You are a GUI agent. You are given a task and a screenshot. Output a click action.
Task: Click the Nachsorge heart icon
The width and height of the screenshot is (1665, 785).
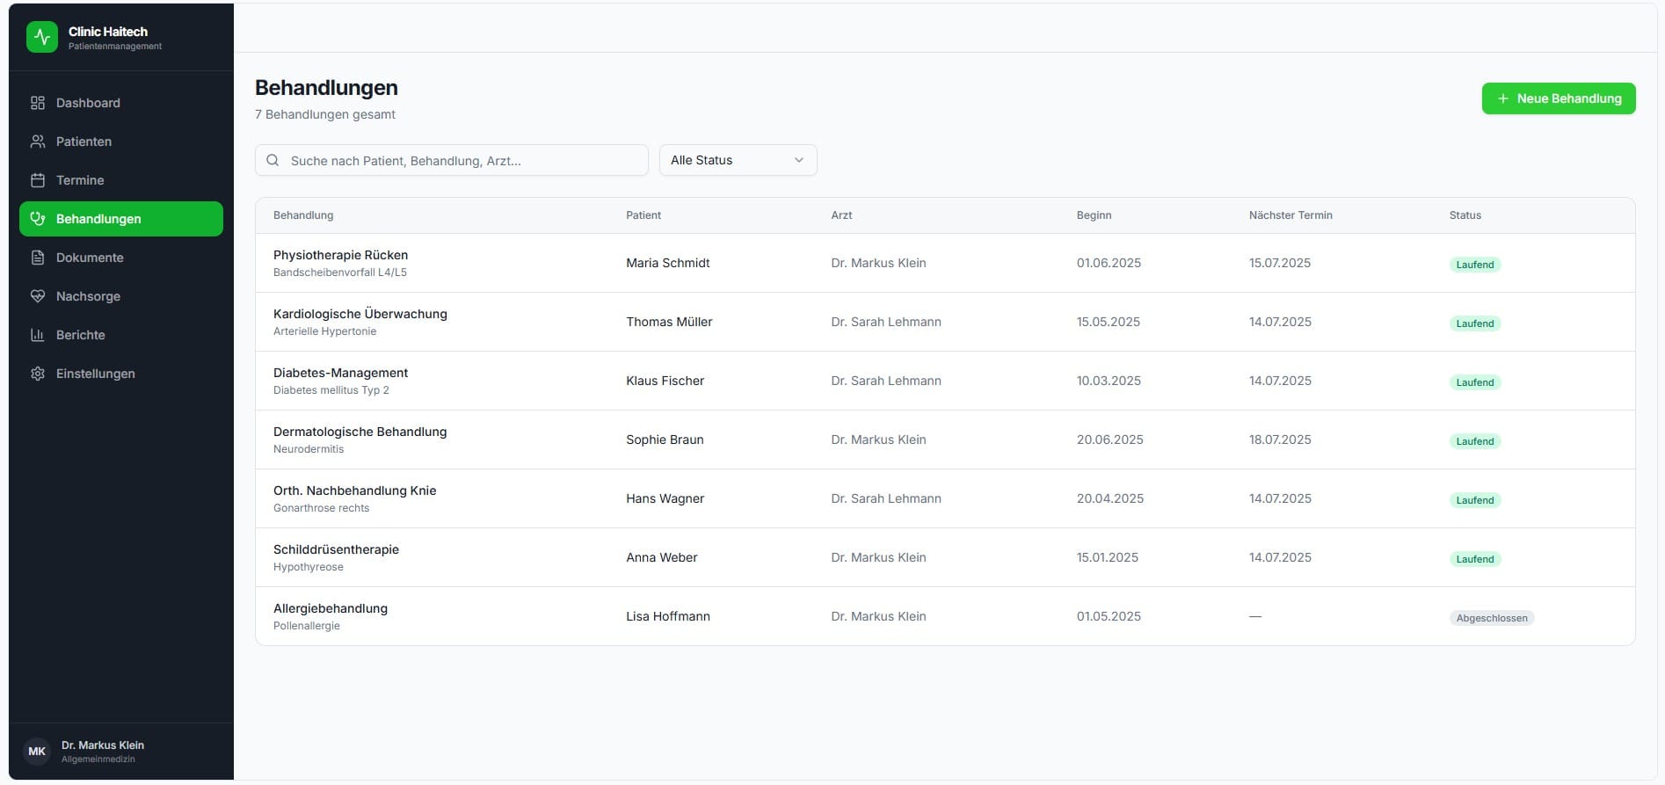[x=38, y=296]
